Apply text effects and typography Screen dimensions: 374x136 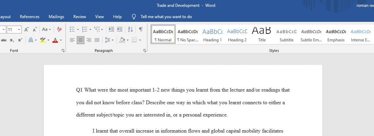coord(31,40)
